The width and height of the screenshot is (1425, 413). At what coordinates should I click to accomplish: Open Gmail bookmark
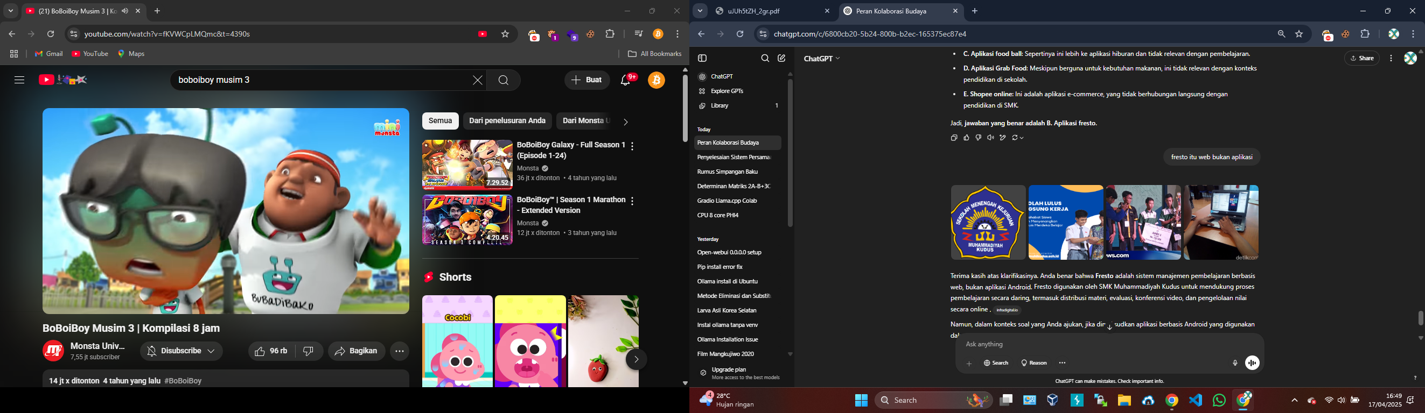point(48,54)
